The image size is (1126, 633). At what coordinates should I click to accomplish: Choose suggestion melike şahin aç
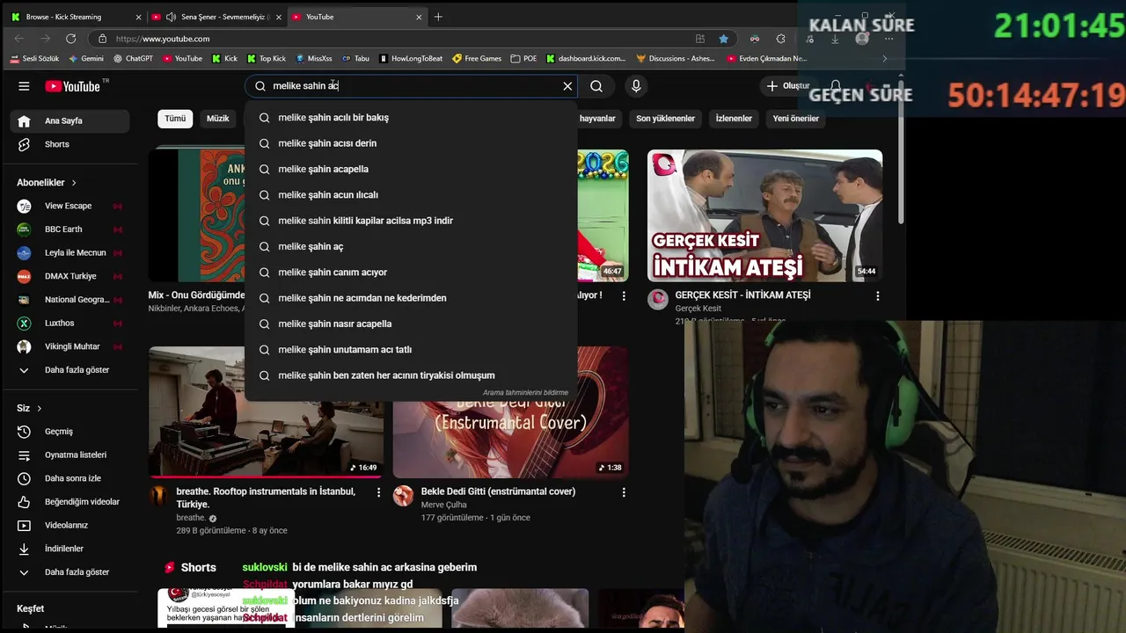pos(411,246)
